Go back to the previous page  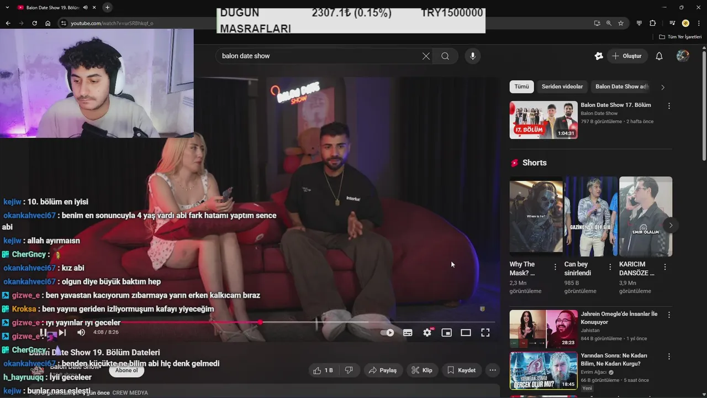coord(8,23)
